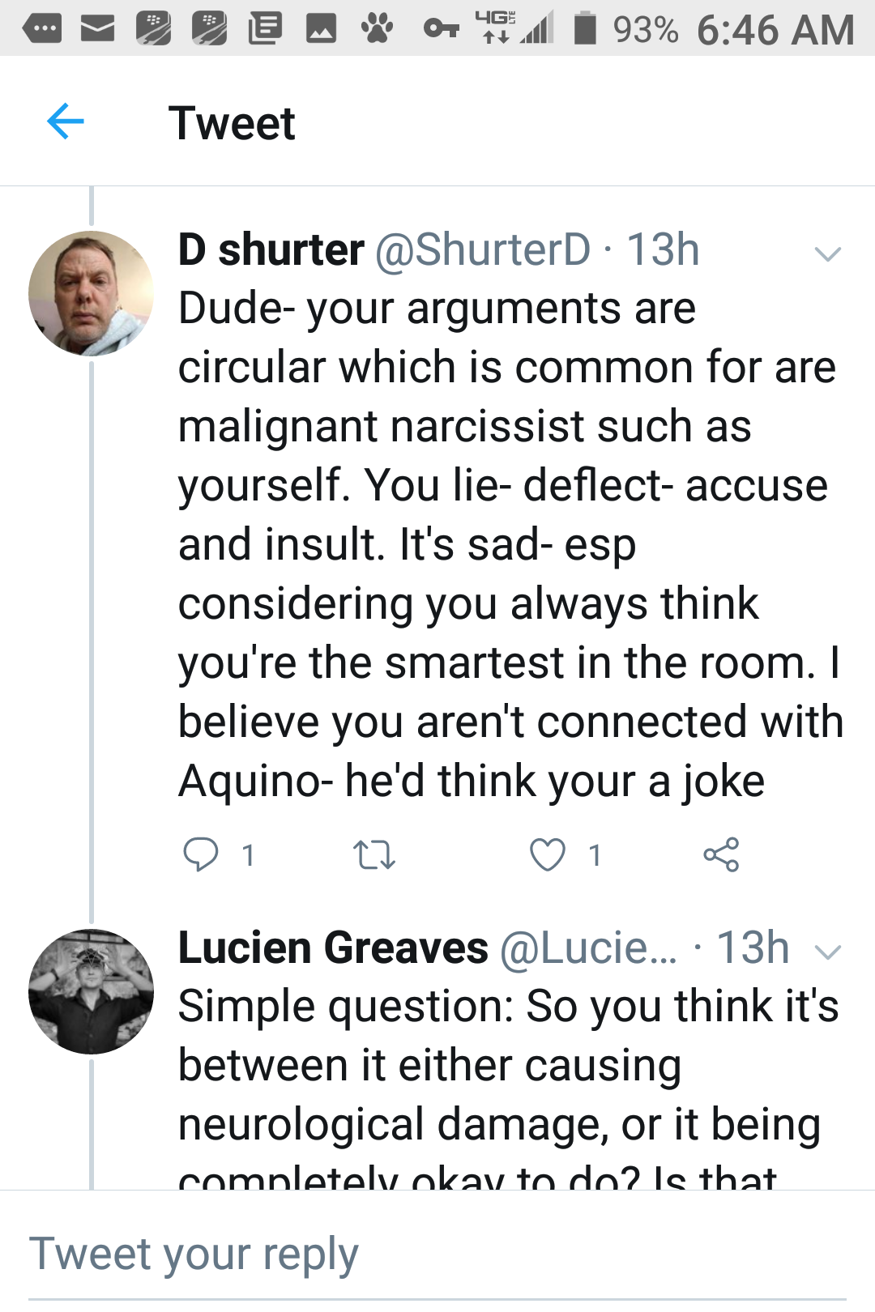875x1312 pixels.
Task: Retweet D shurter's tweet
Action: (374, 854)
